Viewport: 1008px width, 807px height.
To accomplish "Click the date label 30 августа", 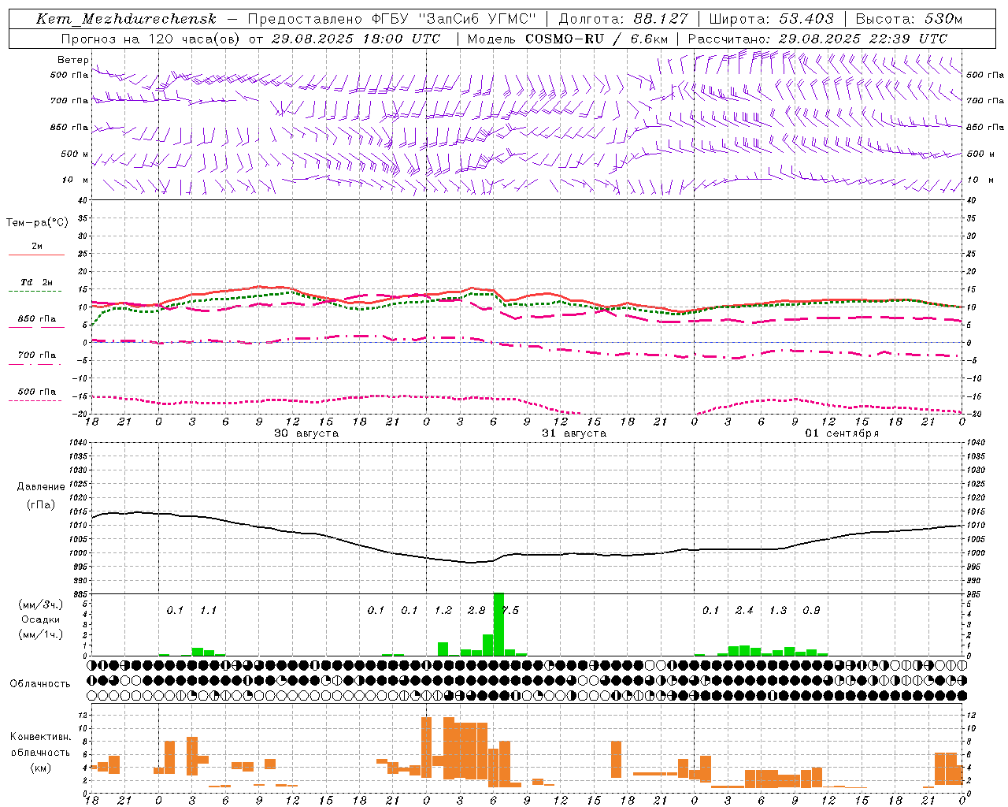I will (306, 433).
